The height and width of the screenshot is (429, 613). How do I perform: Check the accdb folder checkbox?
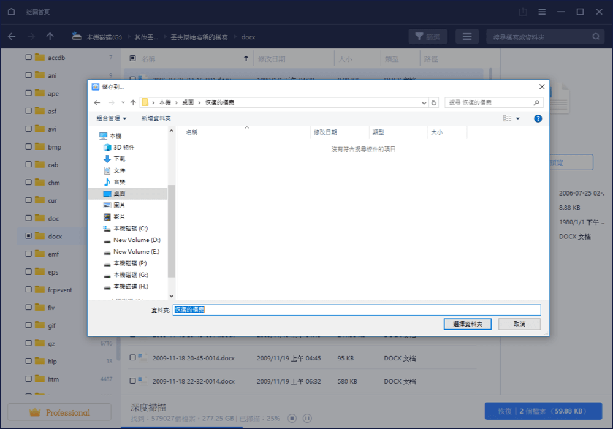[x=29, y=57]
